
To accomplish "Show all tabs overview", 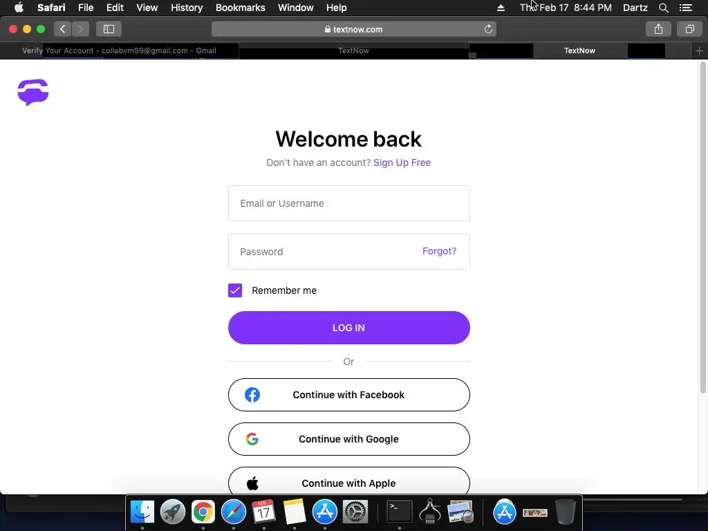I will pyautogui.click(x=689, y=29).
